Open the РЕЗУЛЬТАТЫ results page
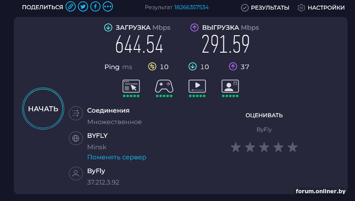The image size is (355, 201). point(265,7)
